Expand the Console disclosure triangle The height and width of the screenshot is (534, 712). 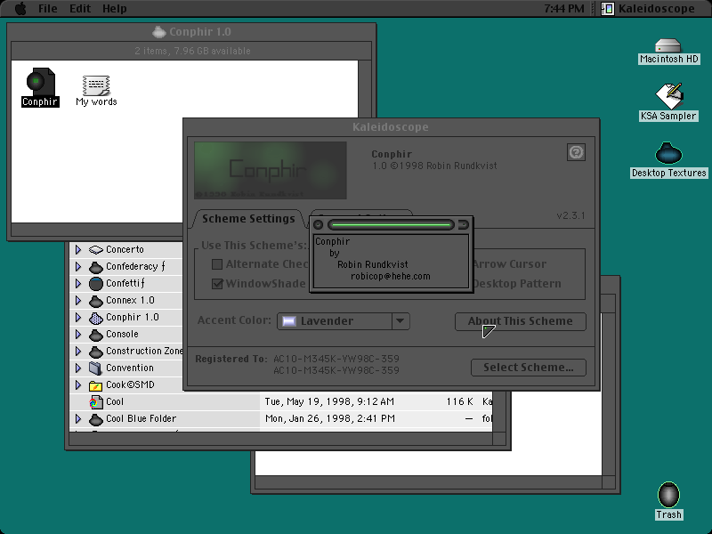click(x=78, y=335)
